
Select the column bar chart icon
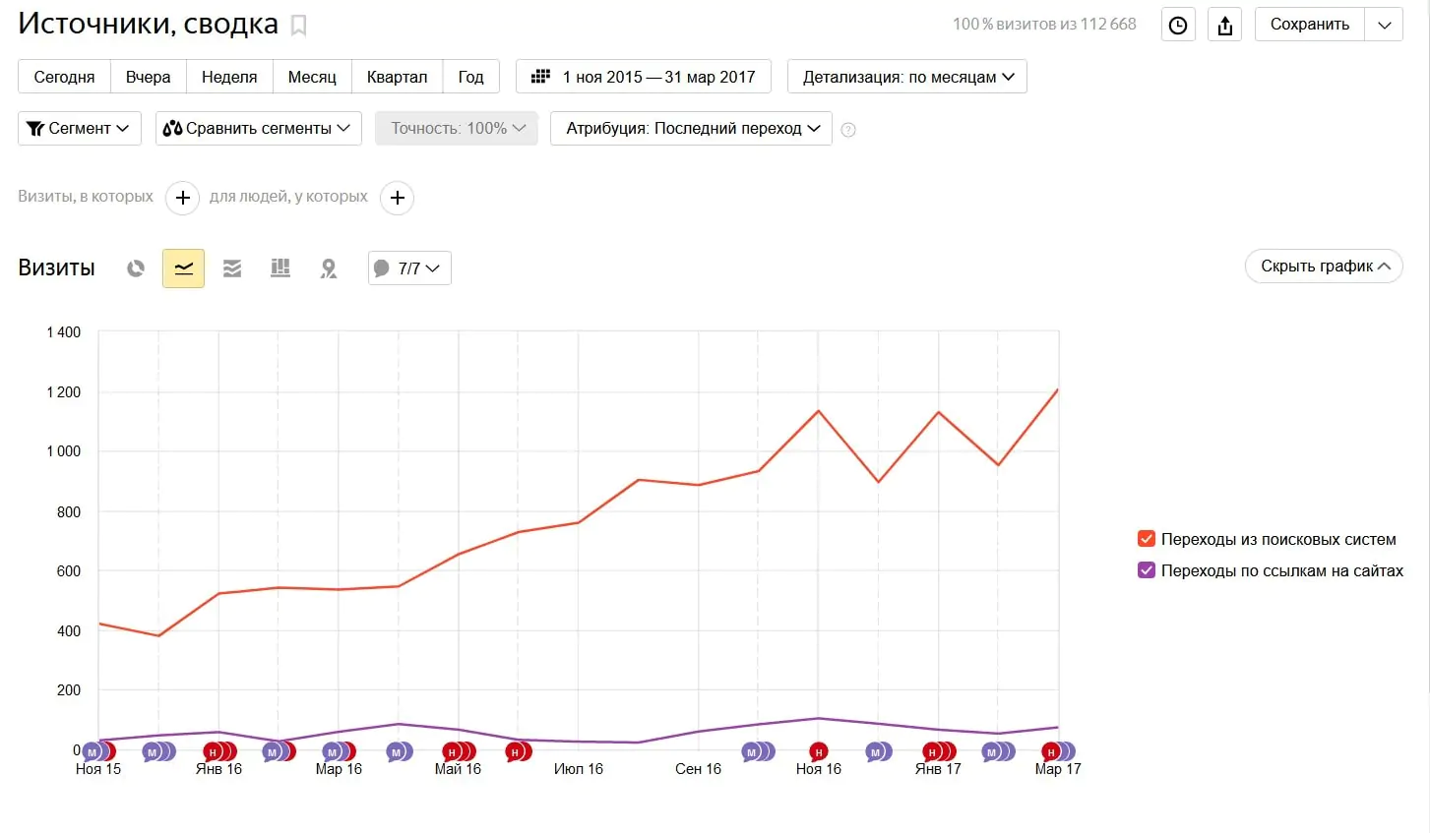point(280,268)
